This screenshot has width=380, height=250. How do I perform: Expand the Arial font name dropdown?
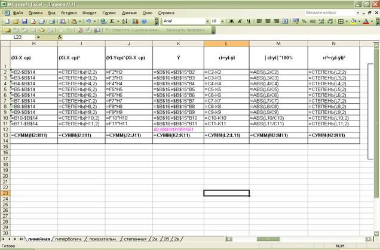(207, 21)
